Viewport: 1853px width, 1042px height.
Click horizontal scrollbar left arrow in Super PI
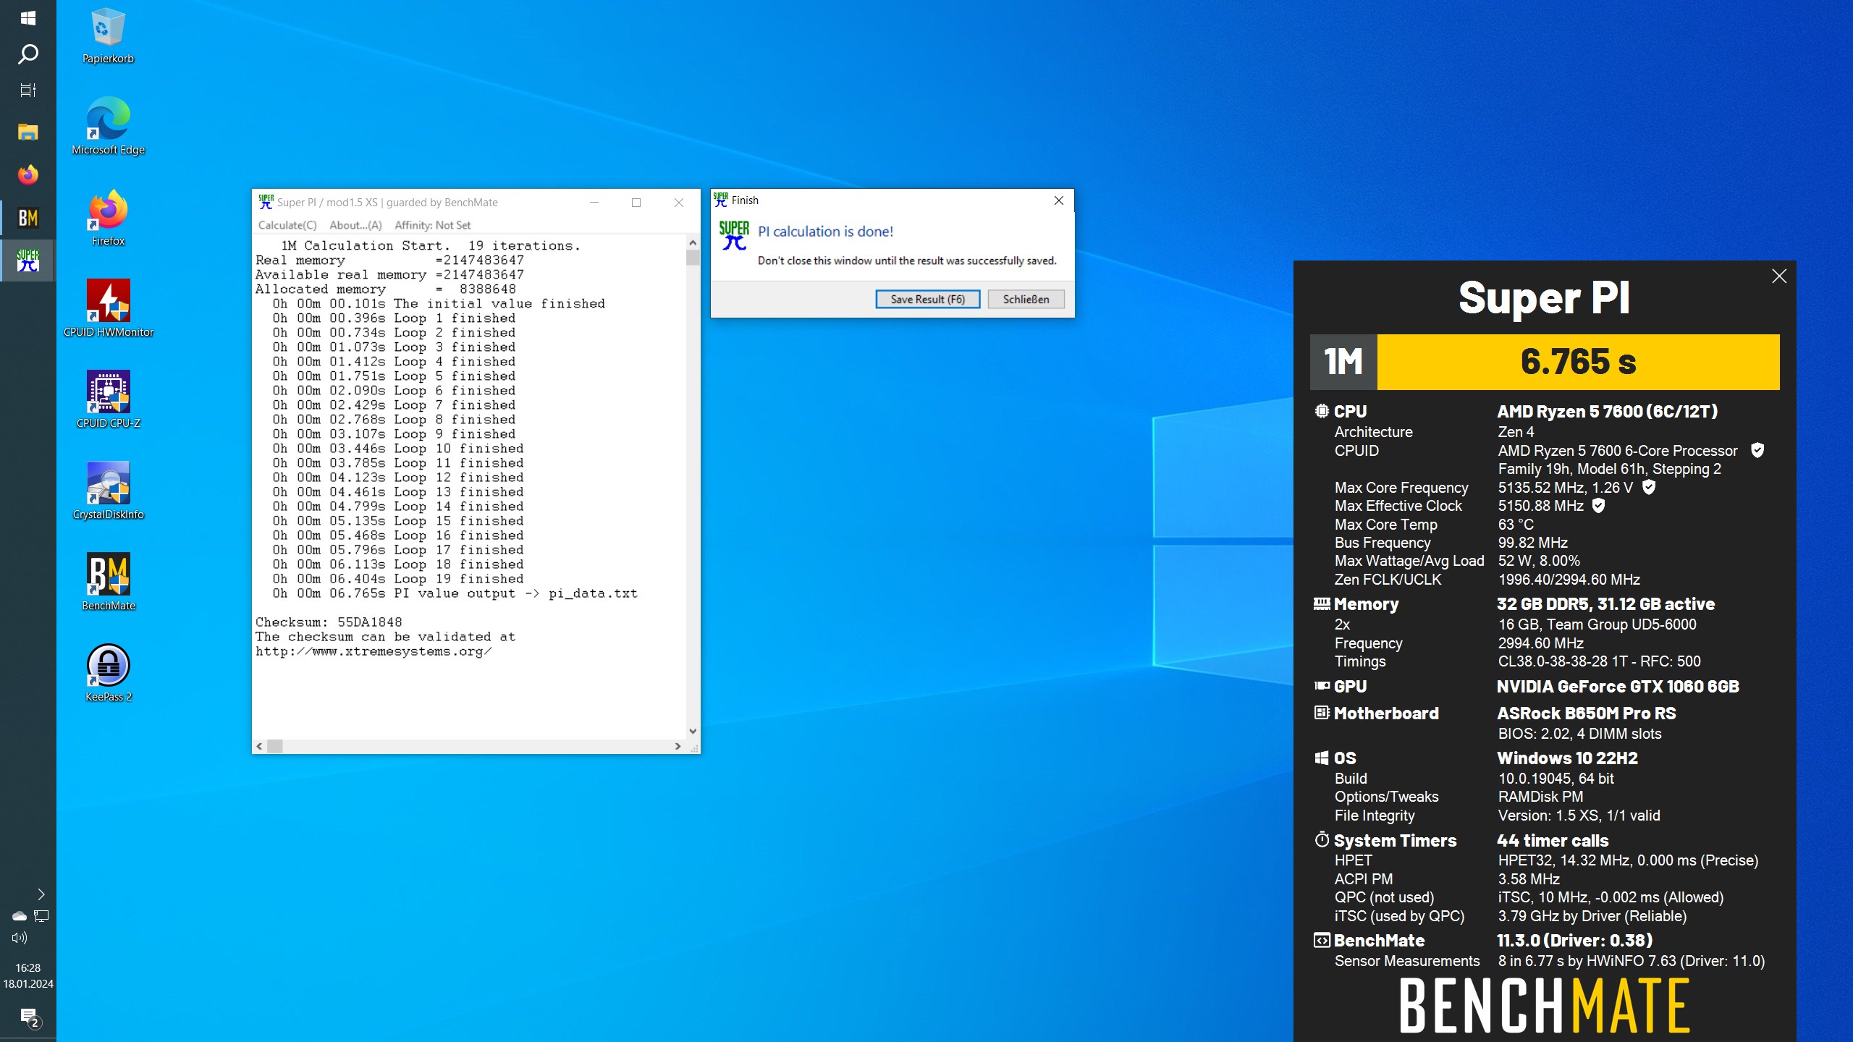coord(260,746)
